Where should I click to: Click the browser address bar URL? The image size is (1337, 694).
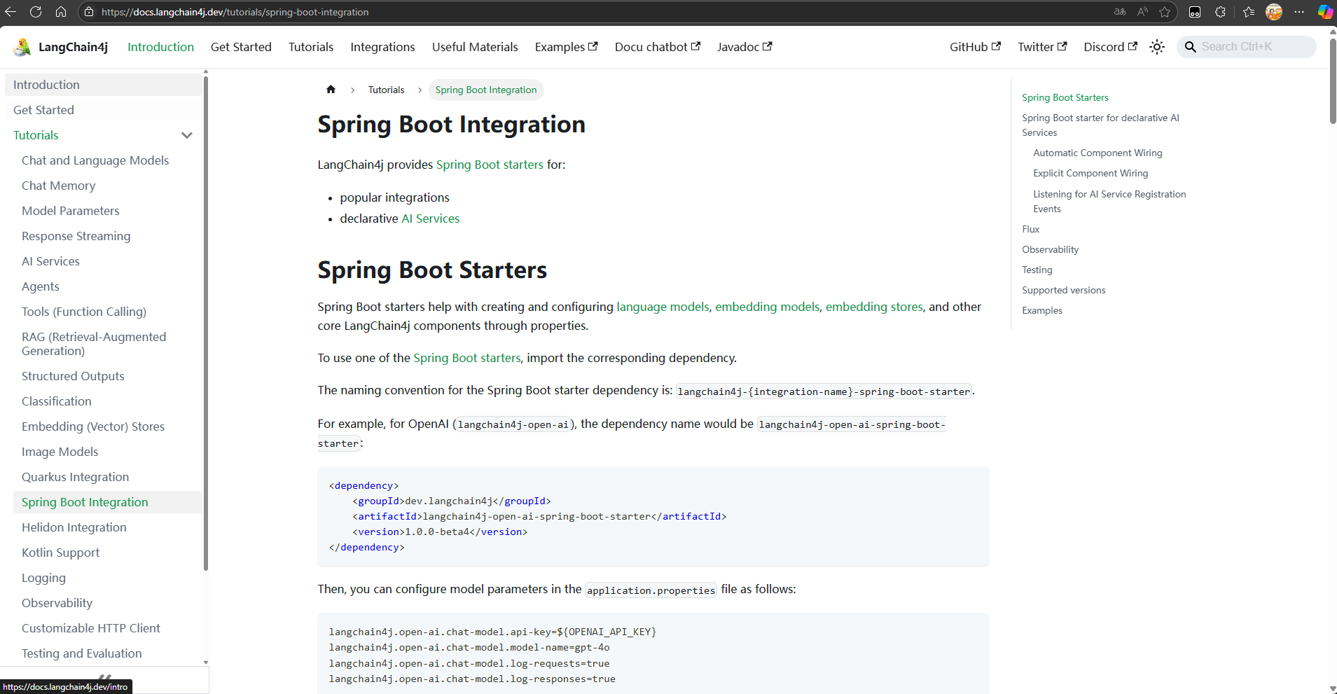pyautogui.click(x=235, y=12)
